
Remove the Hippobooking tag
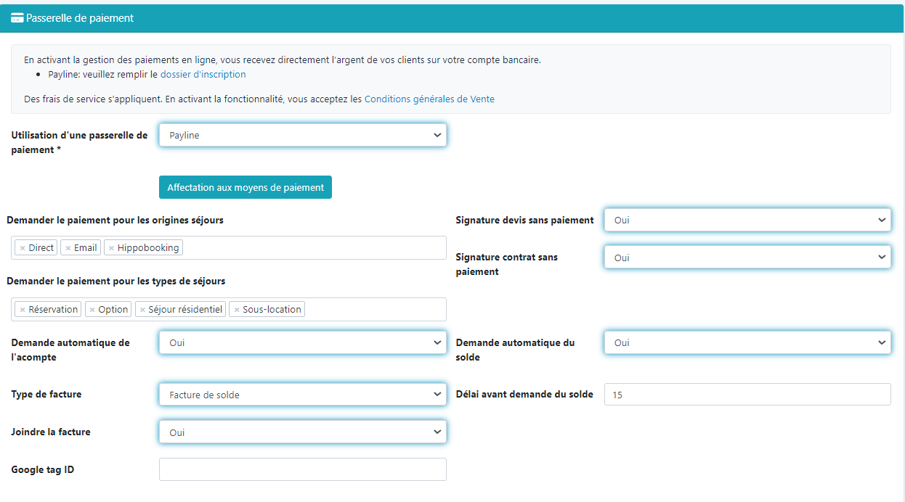click(111, 248)
